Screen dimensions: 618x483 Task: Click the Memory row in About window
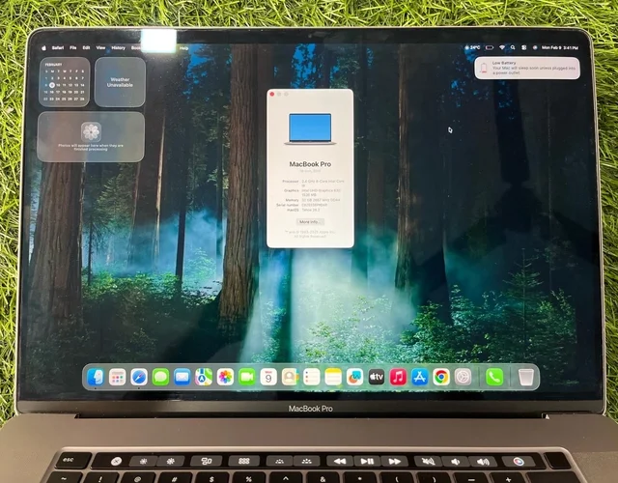(312, 200)
